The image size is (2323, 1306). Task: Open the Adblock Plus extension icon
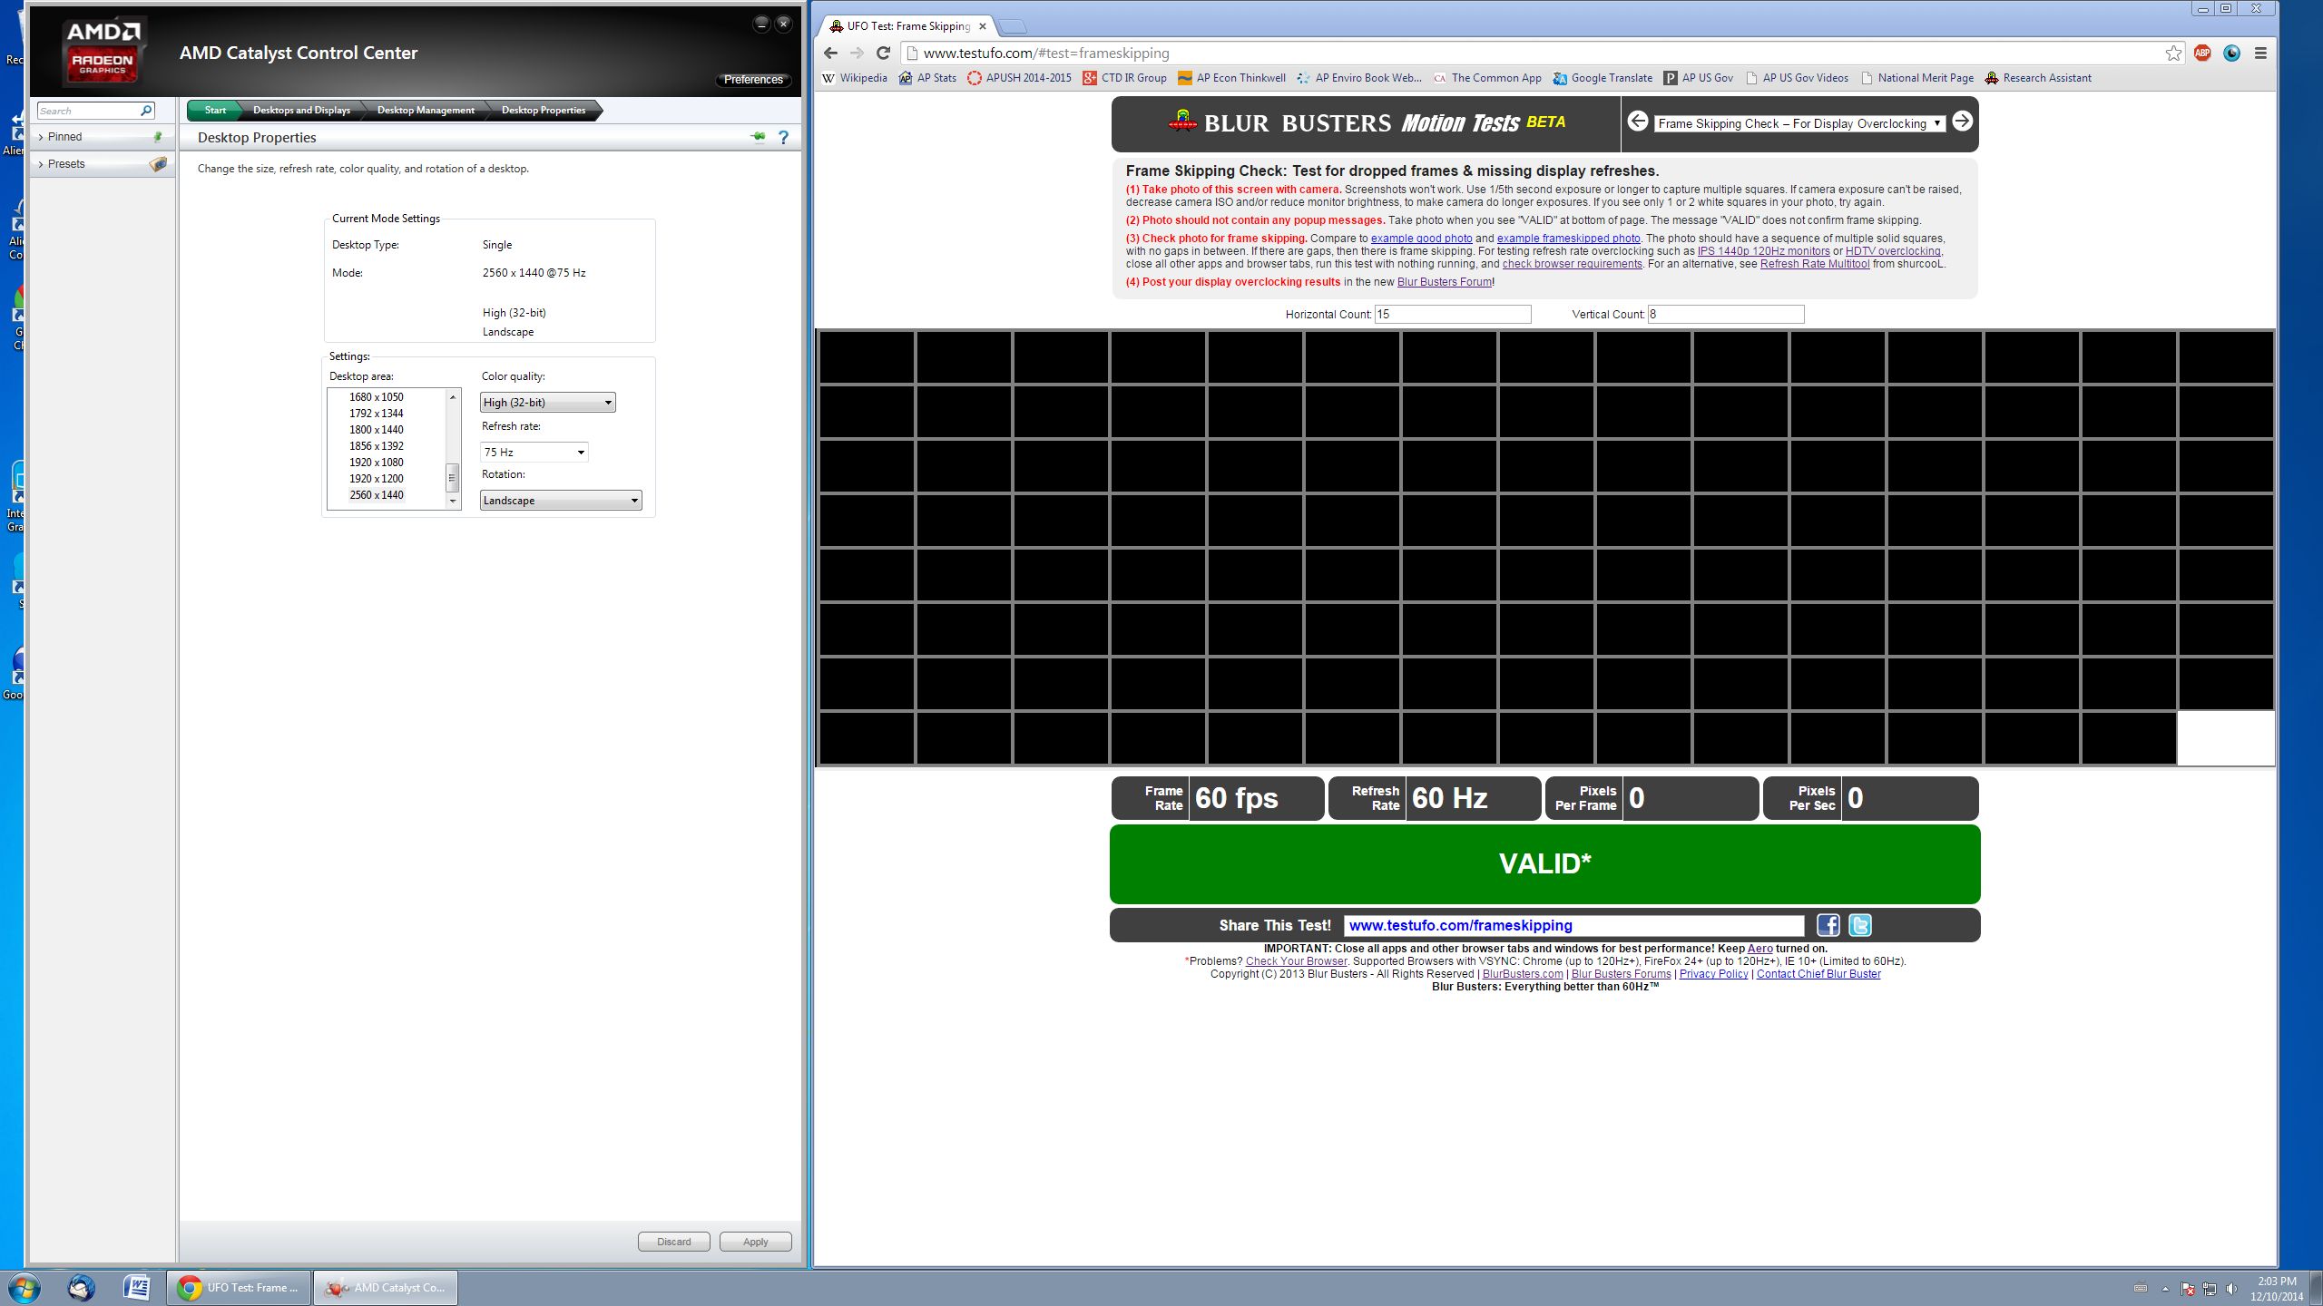coord(2202,54)
